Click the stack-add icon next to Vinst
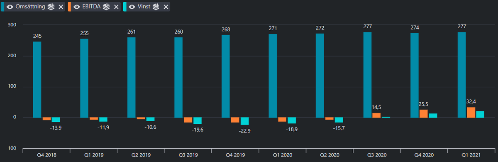 [156, 7]
